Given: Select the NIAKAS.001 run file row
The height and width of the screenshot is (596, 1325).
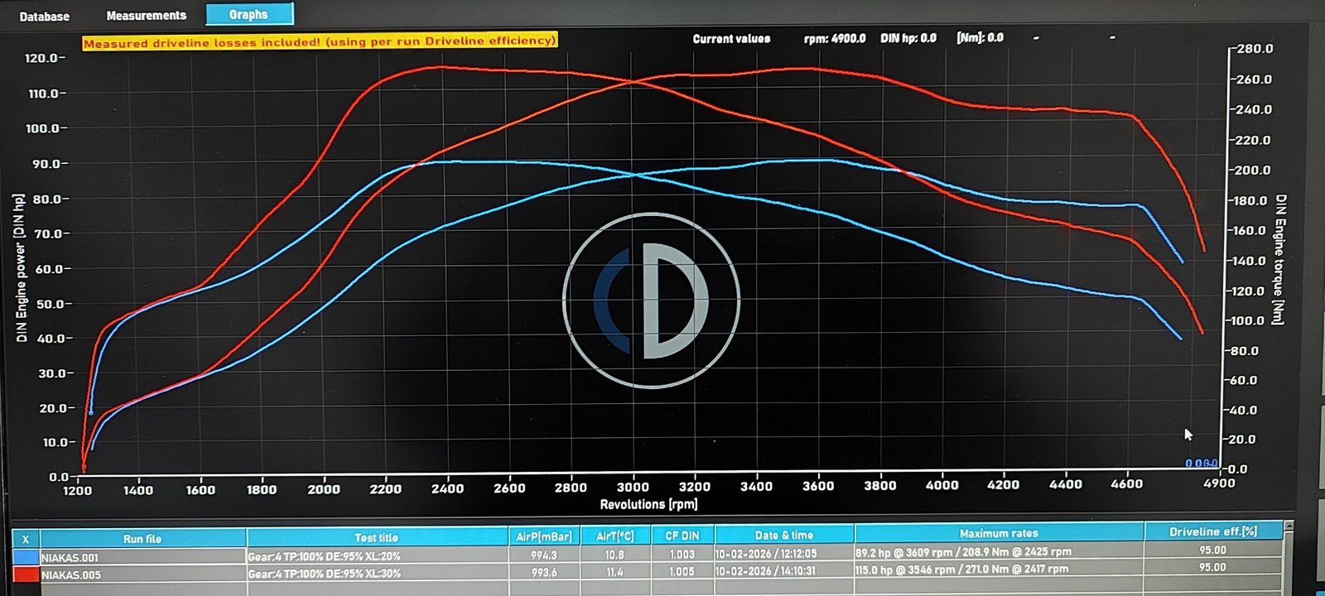Looking at the screenshot, I should click(142, 557).
